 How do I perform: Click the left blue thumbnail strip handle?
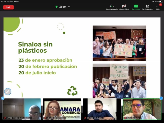click(3, 98)
